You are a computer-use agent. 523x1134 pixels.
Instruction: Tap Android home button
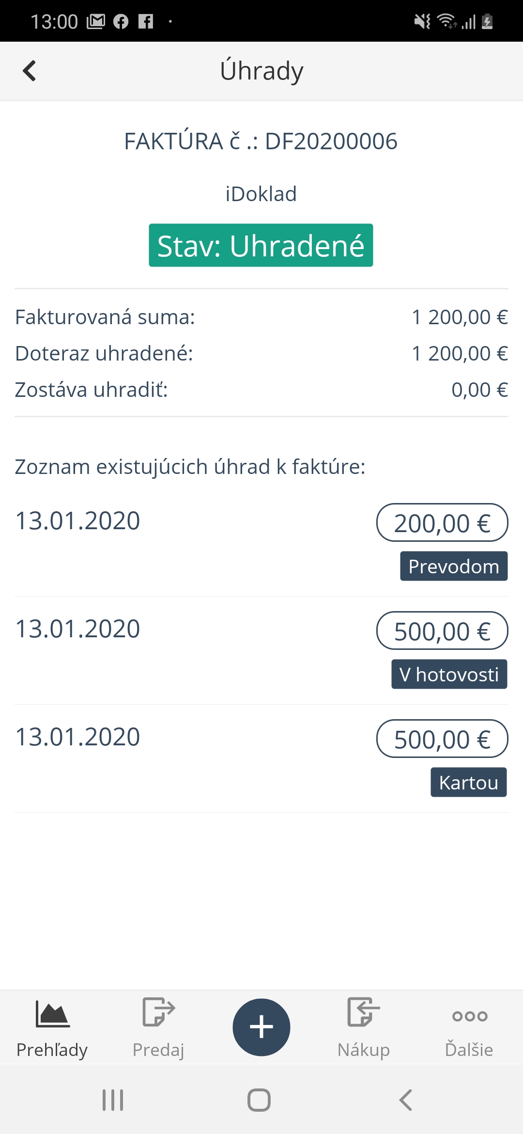(x=259, y=1100)
